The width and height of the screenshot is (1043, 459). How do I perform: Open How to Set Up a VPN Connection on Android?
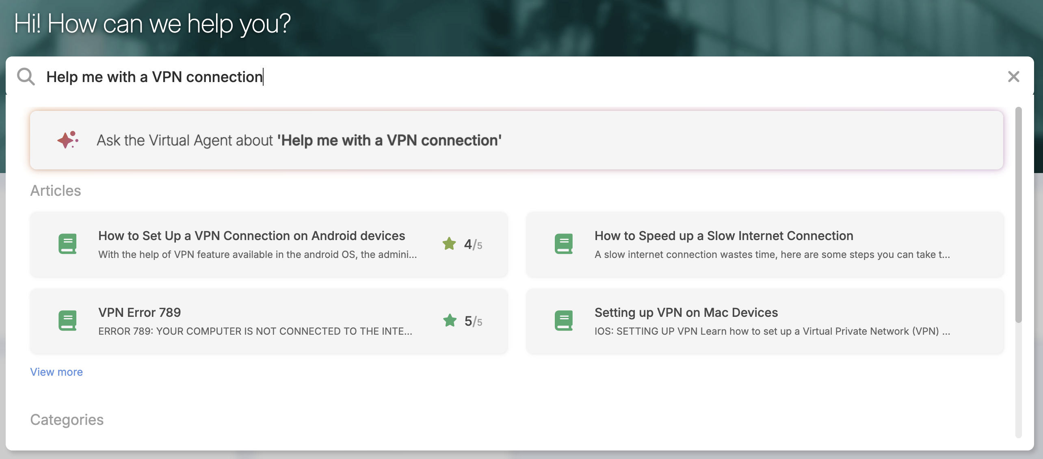click(x=252, y=236)
